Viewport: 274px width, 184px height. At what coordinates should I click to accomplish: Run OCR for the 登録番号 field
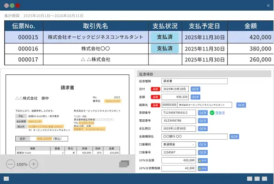pyautogui.click(x=203, y=113)
